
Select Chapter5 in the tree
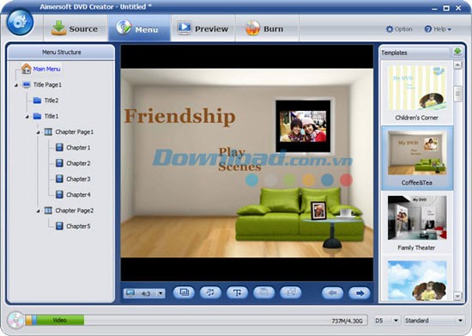[x=78, y=226]
